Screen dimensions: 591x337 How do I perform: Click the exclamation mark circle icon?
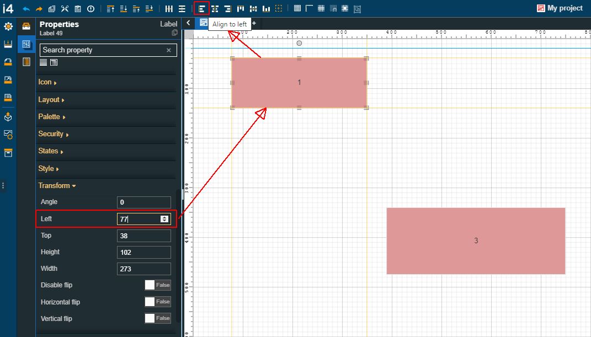tap(91, 9)
